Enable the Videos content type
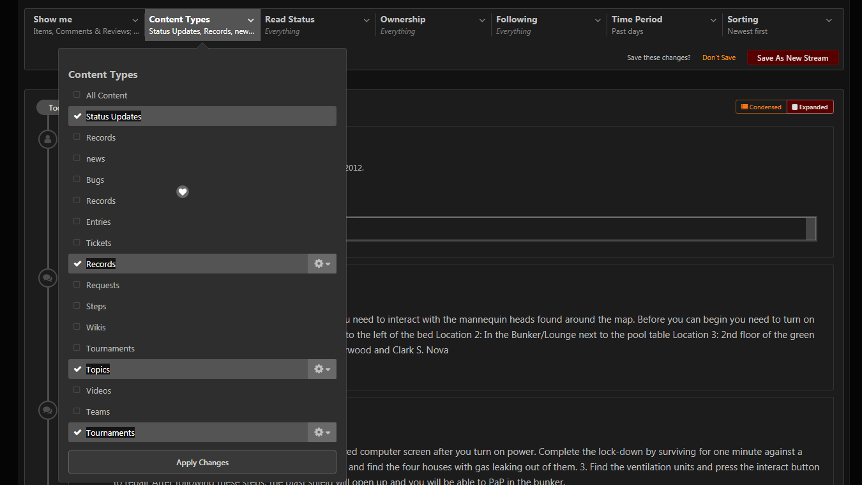This screenshot has height=485, width=862. pos(77,390)
